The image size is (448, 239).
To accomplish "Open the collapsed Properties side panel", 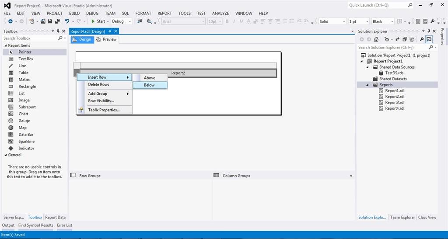I will [442, 37].
